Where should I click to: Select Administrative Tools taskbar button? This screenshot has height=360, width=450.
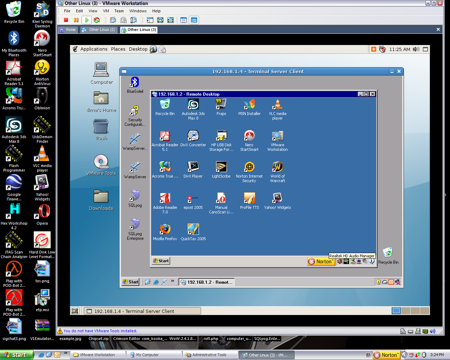pos(210,355)
